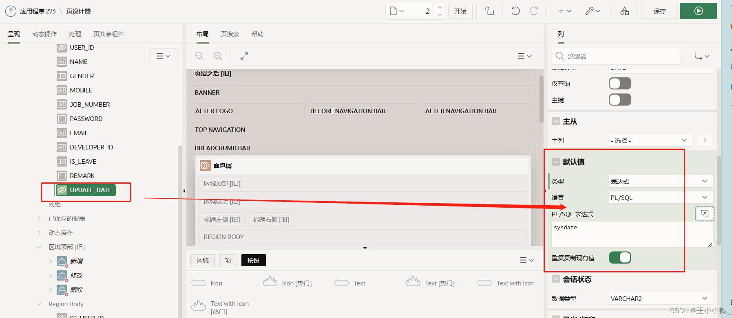Click the 面包屑 region in layout

363,166
